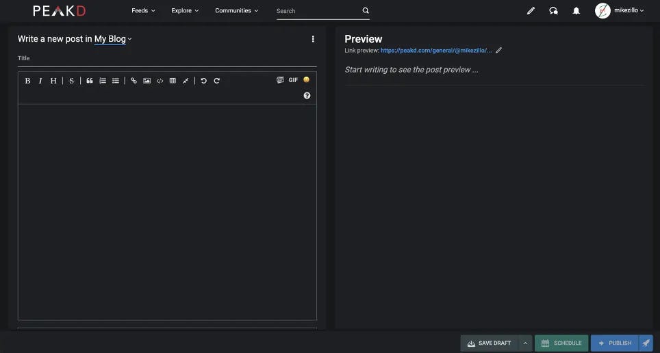Viewport: 660px width, 353px height.
Task: Click the rocket icon beside Publish
Action: click(x=646, y=343)
